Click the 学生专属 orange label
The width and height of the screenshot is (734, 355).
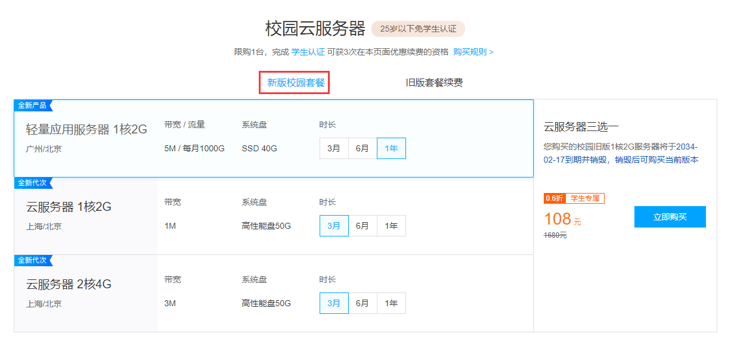pos(584,198)
